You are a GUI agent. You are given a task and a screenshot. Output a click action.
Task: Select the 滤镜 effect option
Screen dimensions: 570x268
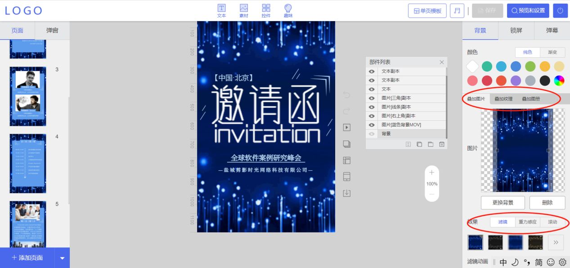pos(503,222)
